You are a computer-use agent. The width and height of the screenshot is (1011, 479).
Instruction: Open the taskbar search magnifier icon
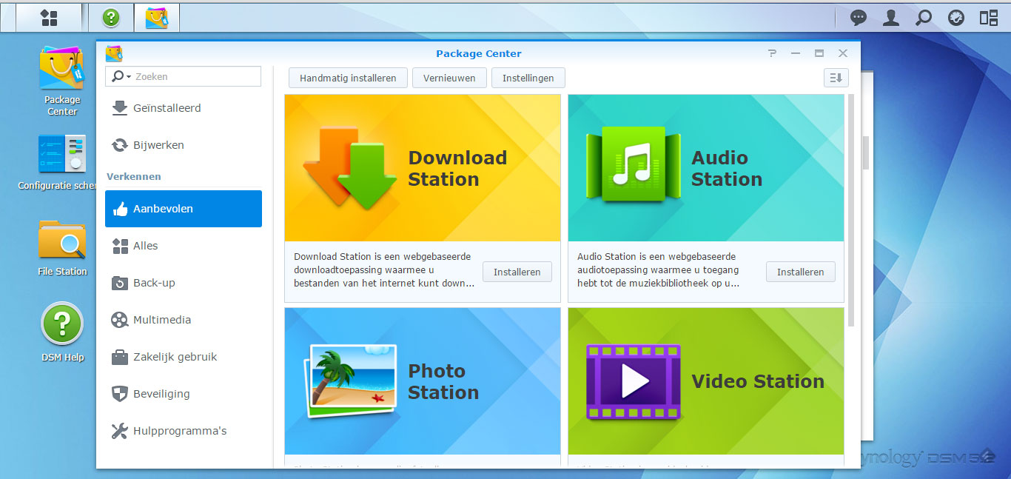point(924,18)
